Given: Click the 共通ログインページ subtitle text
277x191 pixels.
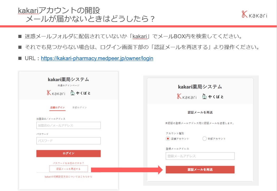Looking at the screenshot, I should coord(69,85).
